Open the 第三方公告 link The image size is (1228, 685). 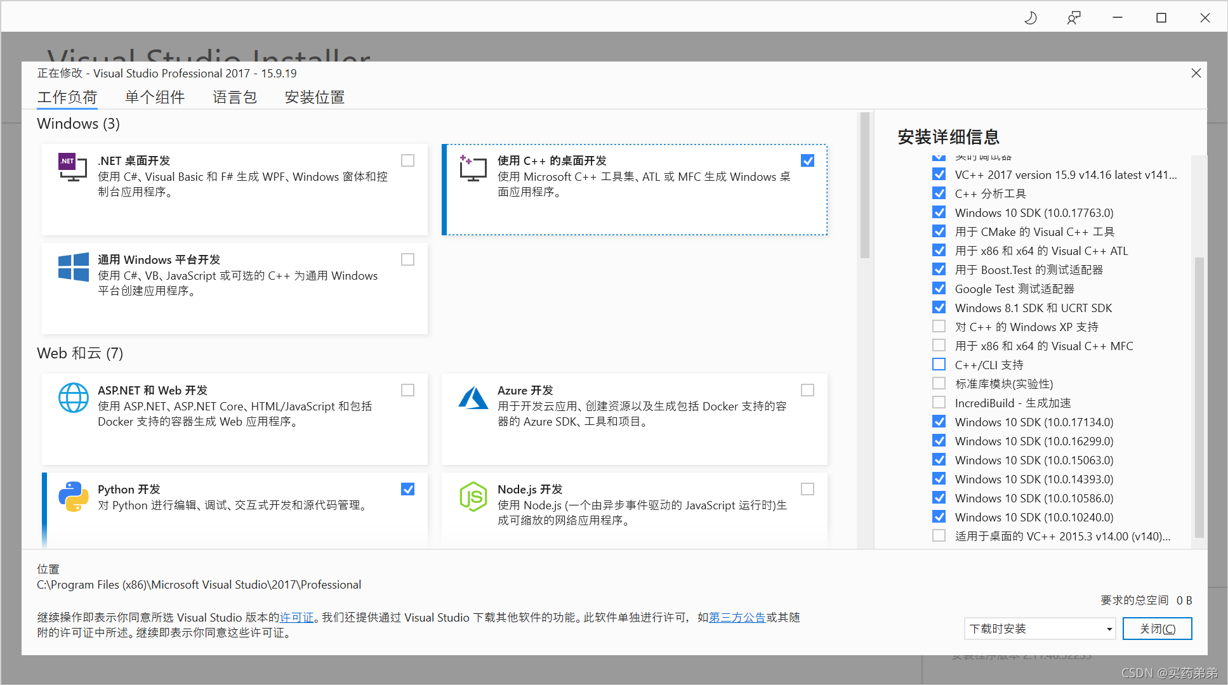tap(737, 617)
